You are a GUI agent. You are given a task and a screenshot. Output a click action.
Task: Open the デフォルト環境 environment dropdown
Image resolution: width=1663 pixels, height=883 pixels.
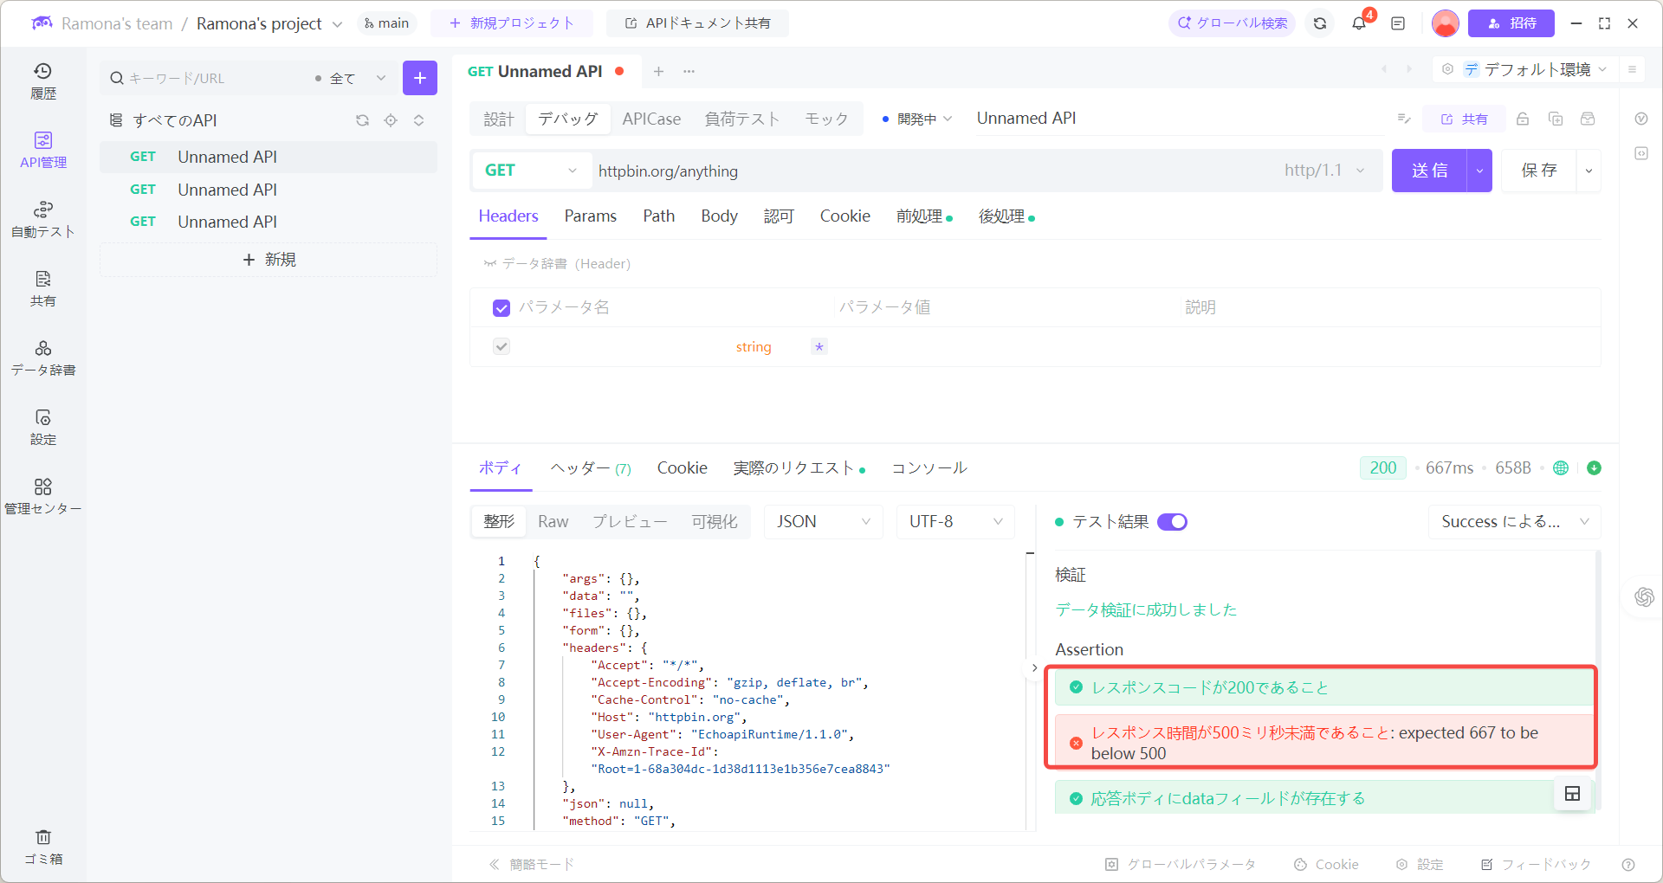point(1537,69)
